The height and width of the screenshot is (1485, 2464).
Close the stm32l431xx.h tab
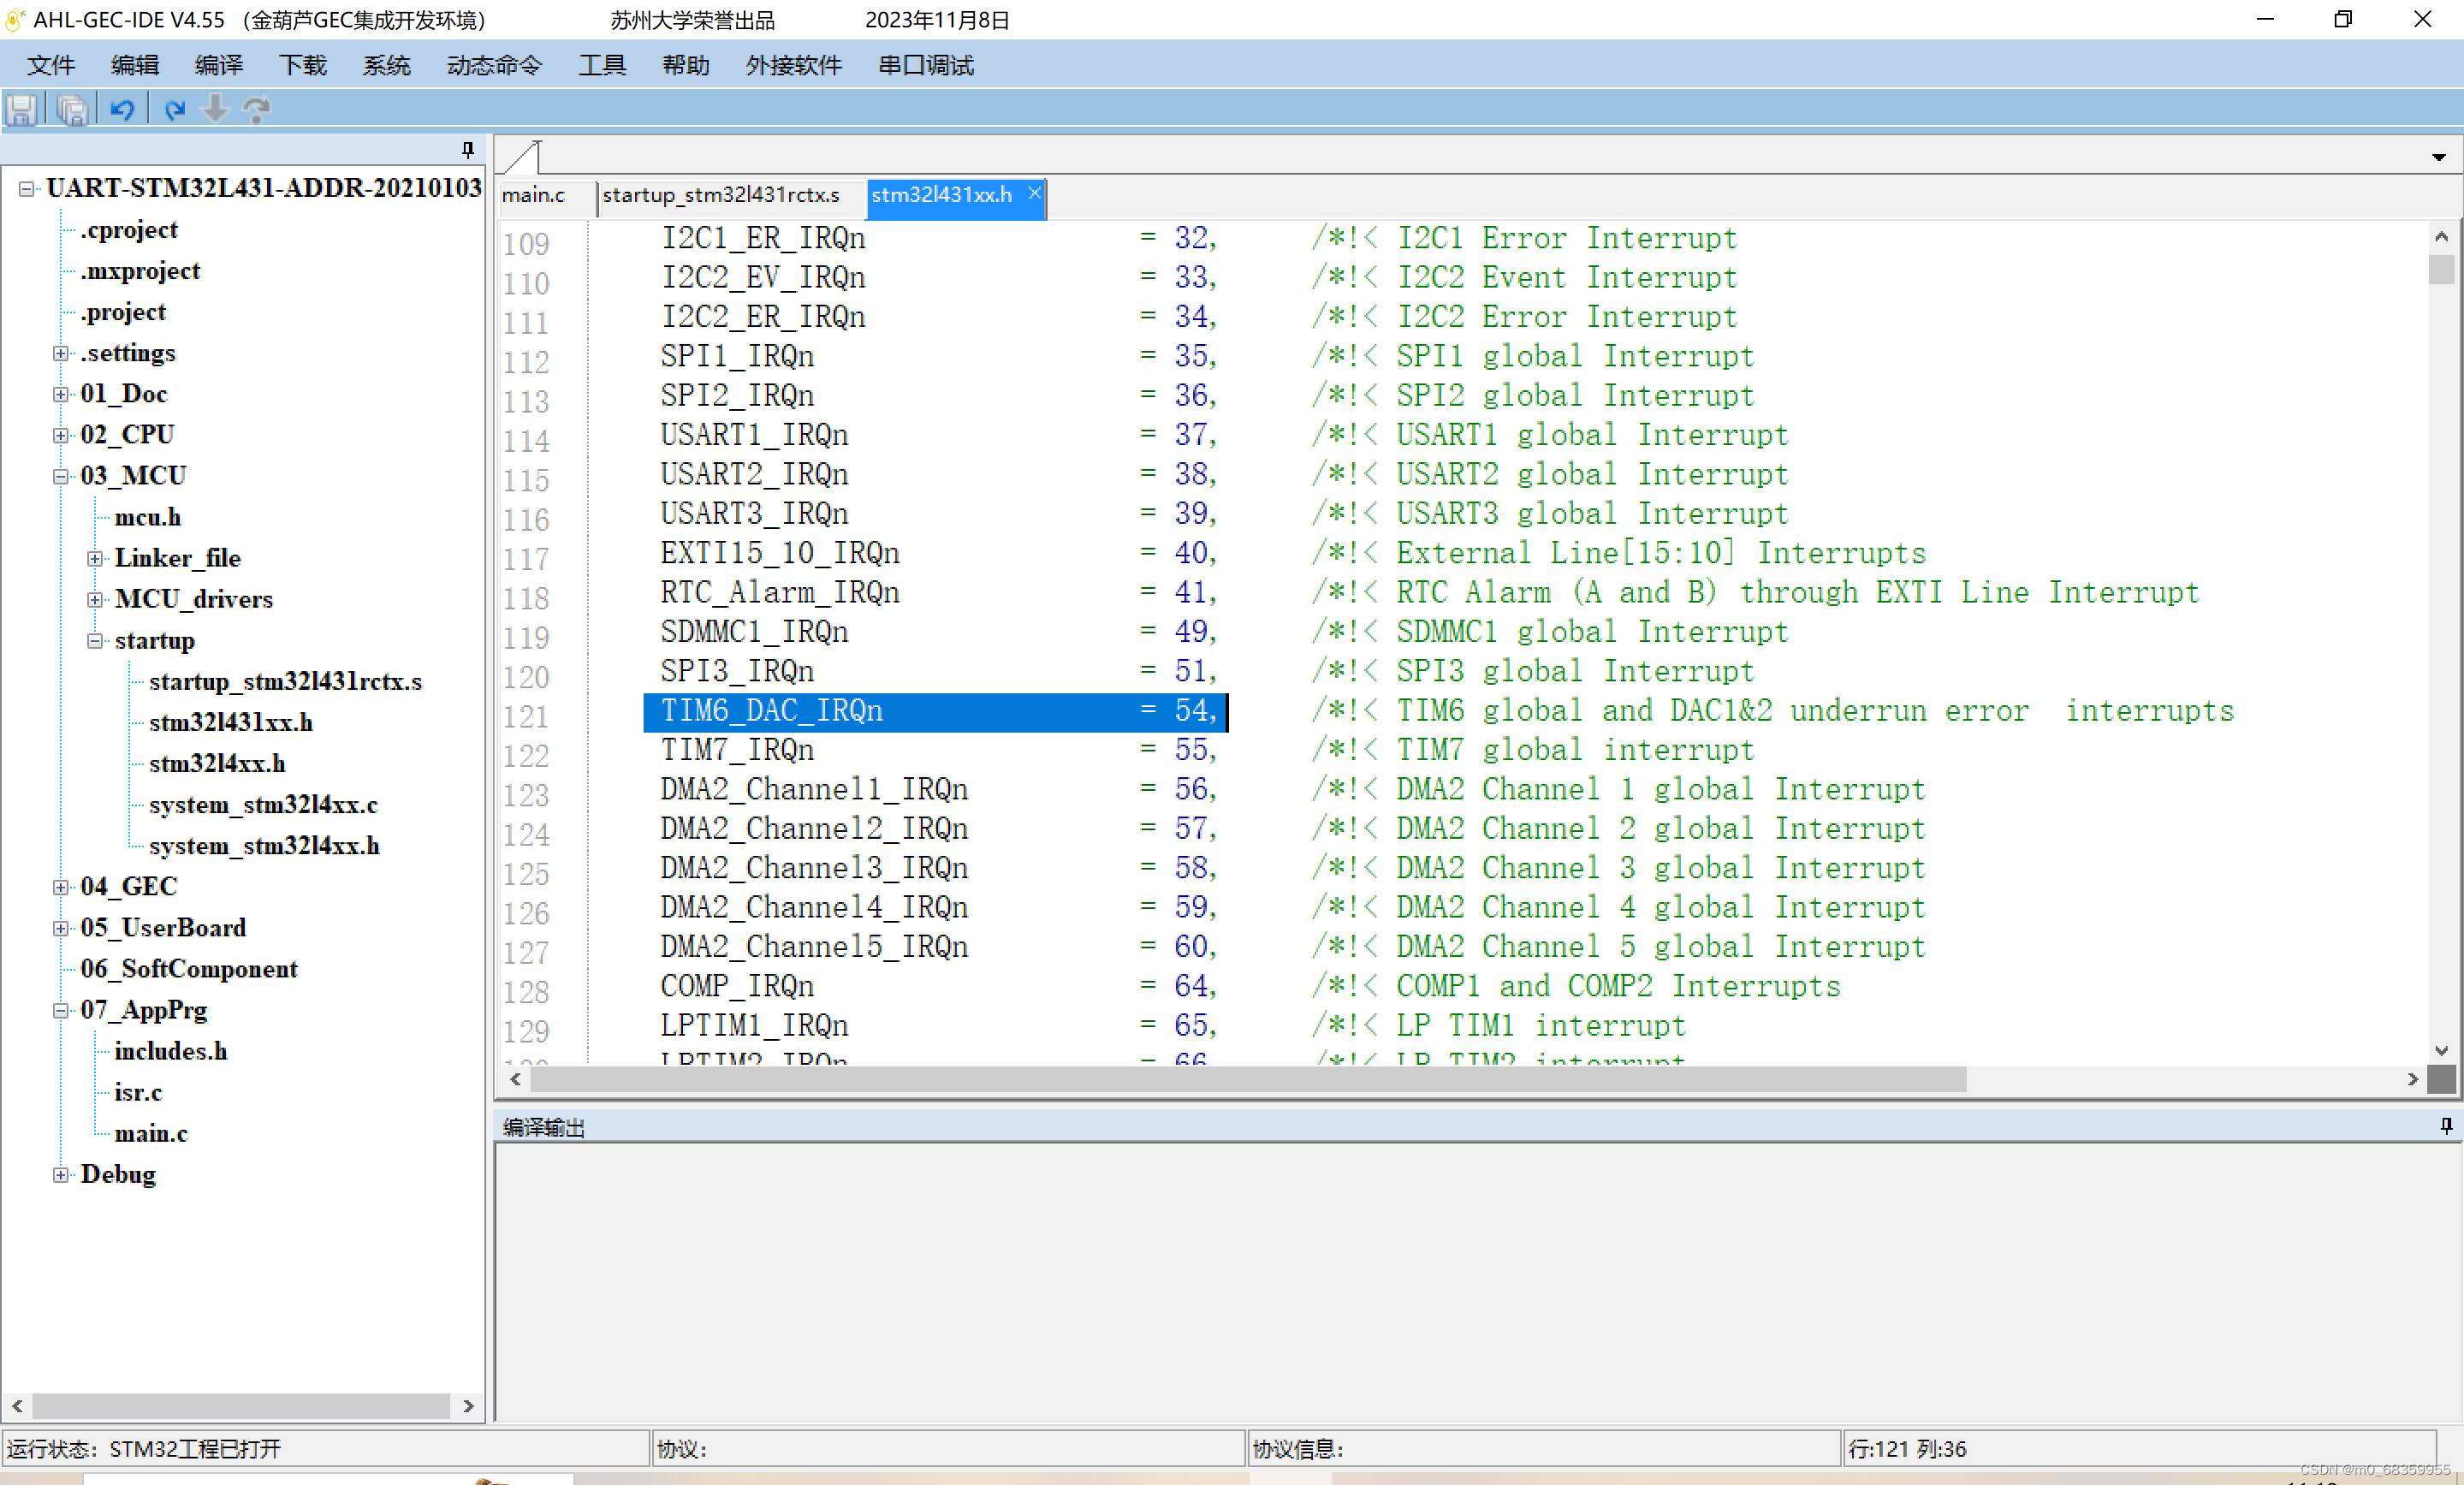click(x=1034, y=193)
